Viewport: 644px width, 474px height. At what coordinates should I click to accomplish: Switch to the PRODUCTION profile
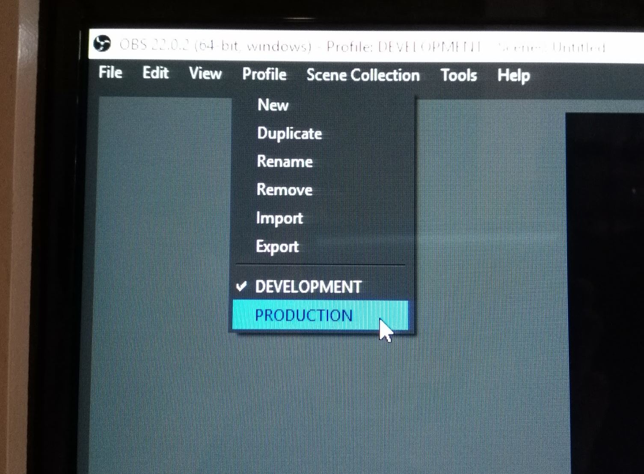(x=304, y=315)
